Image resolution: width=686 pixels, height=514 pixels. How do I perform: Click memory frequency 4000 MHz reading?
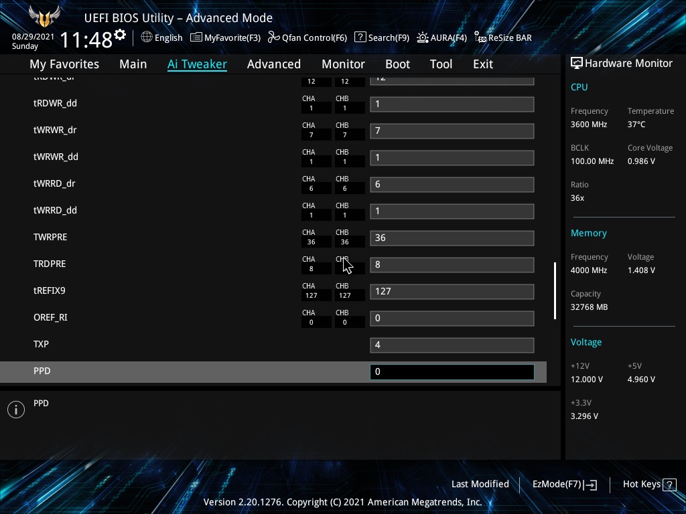pos(589,270)
